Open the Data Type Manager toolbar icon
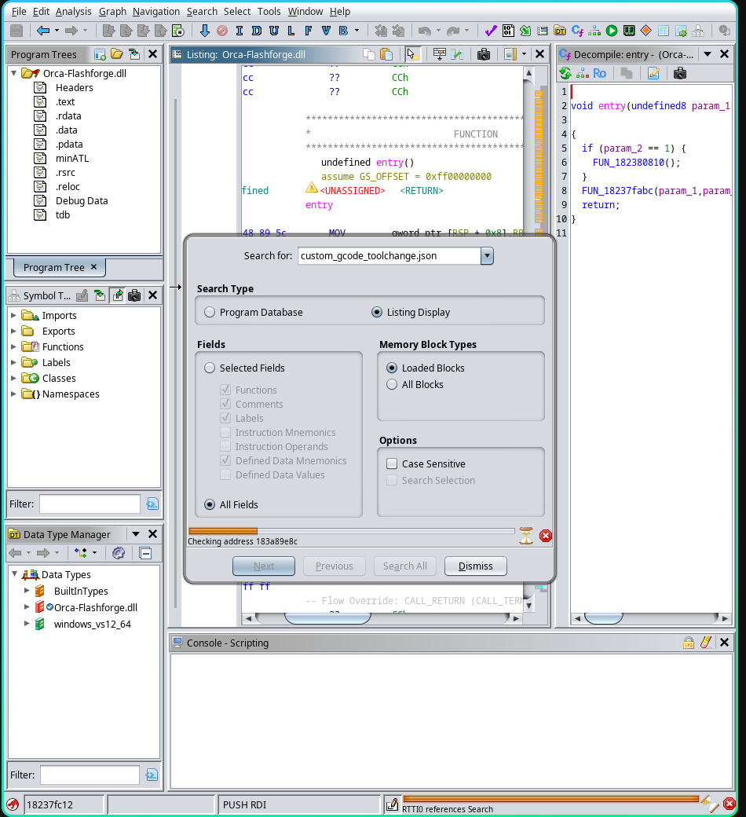The height and width of the screenshot is (817, 746). (x=560, y=31)
